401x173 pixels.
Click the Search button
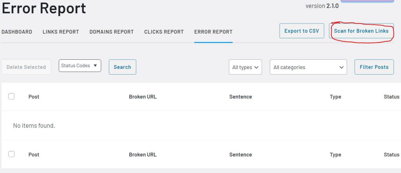(x=122, y=67)
